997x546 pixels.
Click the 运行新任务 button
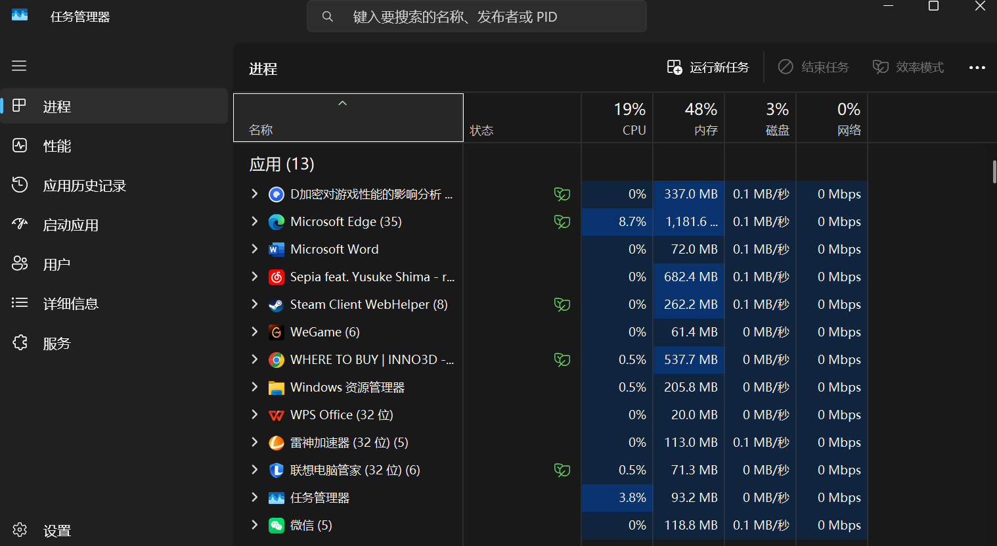click(708, 68)
